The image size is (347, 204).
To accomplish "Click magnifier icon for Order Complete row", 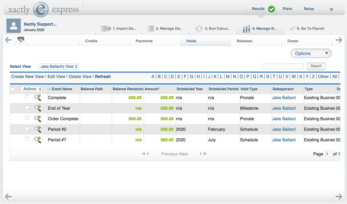I will click(x=38, y=119).
